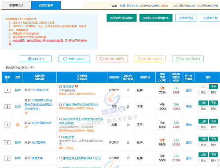This screenshot has height=168, width=220.
Task: Click 下移 for the 北京外国语大学 row
Action: 213,121
